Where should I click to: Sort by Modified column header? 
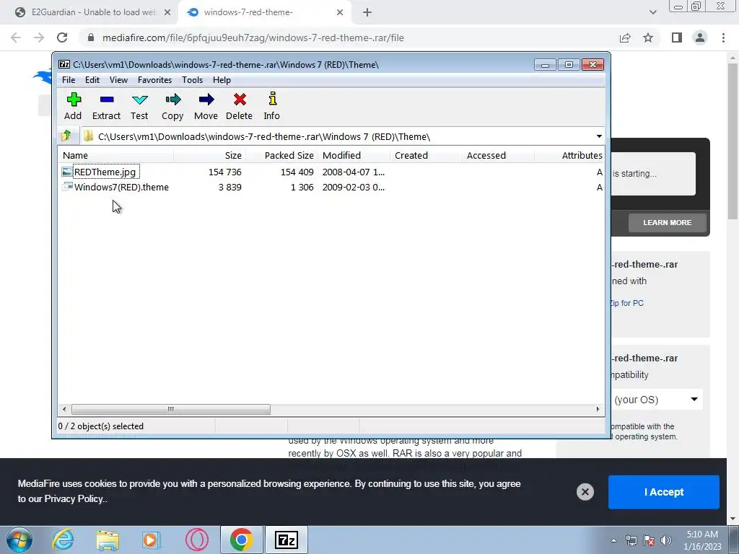(354, 156)
